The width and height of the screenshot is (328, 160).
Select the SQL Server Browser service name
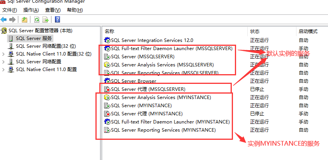pyautogui.click(x=134, y=81)
